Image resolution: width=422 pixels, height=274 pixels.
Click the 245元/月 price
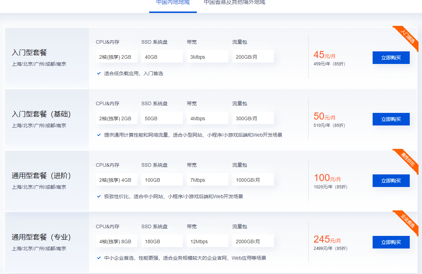[x=327, y=239]
